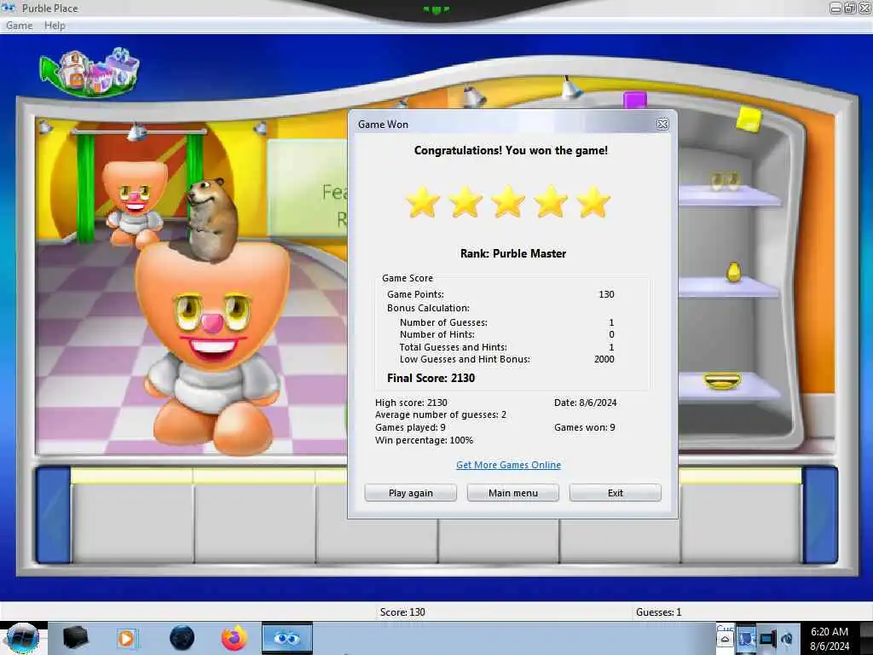Click Score: 130 in the status bar
This screenshot has width=873, height=655.
tap(402, 612)
